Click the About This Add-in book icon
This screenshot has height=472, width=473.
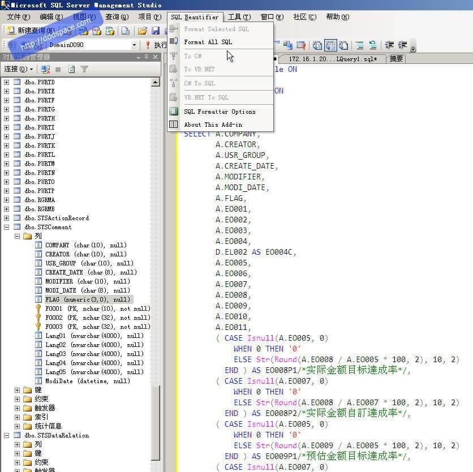click(x=174, y=125)
